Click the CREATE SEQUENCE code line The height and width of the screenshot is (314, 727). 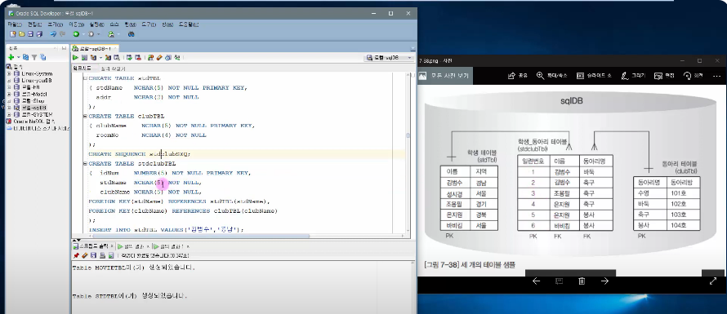[139, 154]
